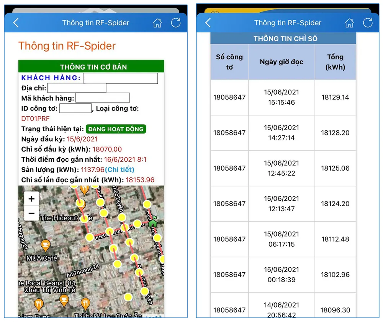The image size is (383, 322).
Task: Select the "Tổng (kWh)" column header
Action: tap(335, 62)
